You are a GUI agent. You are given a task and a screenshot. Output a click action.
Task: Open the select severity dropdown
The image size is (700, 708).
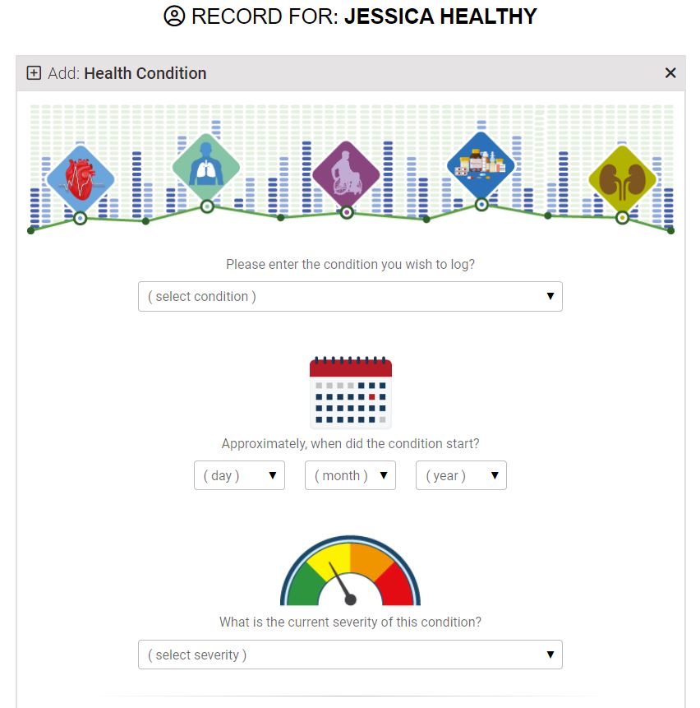tap(351, 655)
